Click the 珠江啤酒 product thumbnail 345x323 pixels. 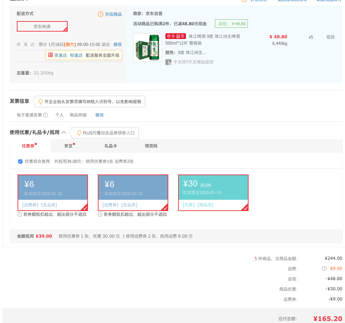pyautogui.click(x=148, y=47)
